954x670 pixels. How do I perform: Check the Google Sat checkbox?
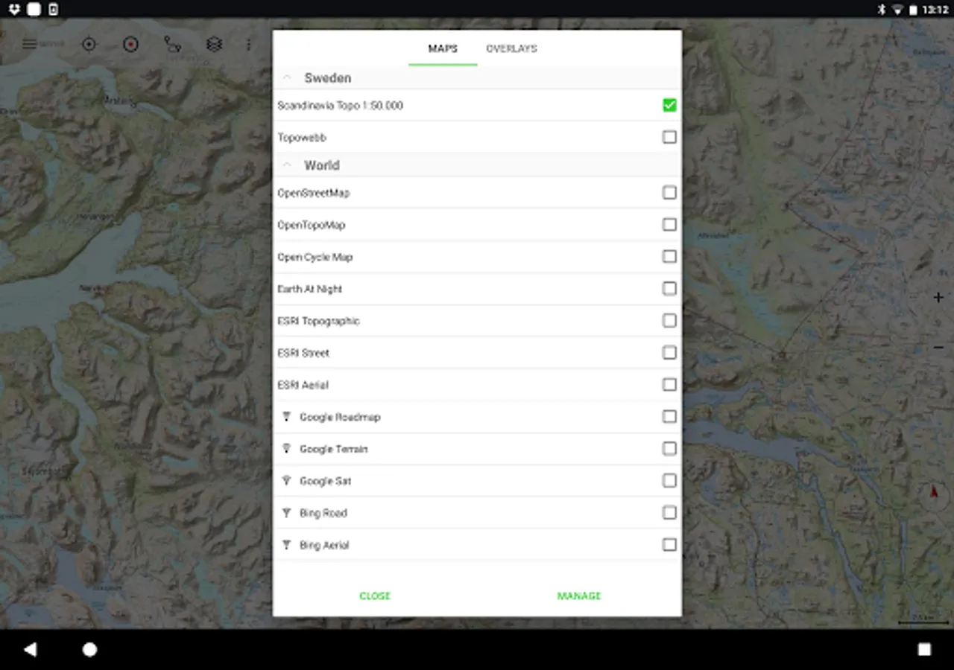point(669,480)
